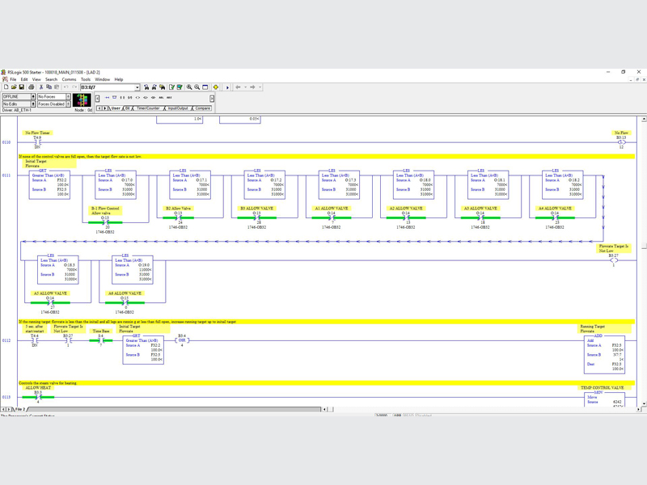Verify the current file
Viewport: 647px width, 485px height.
tap(171, 87)
